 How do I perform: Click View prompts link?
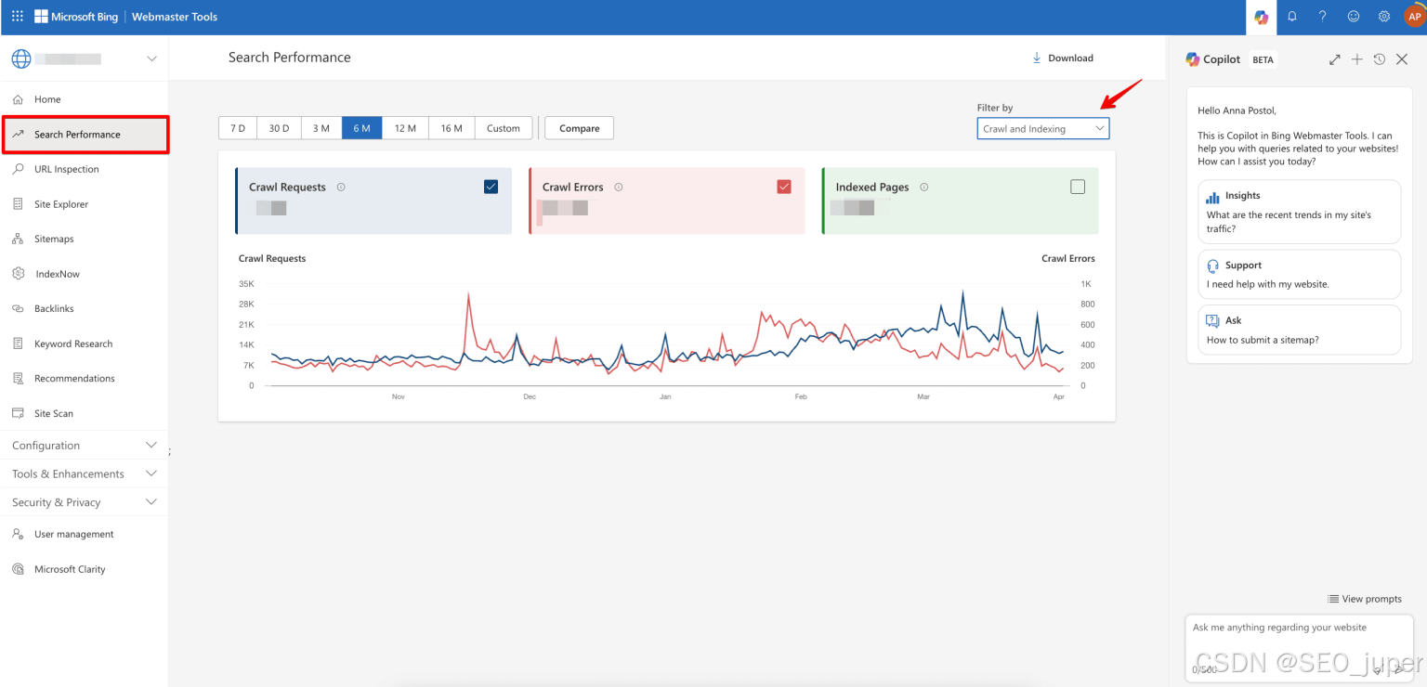tap(1365, 599)
